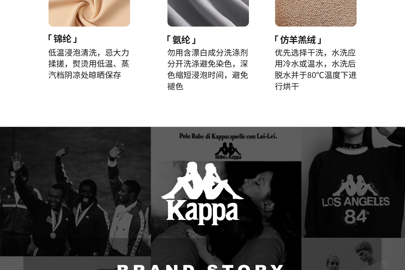The image size is (405, 270).
Task: Click the BRAND STORY title
Action: click(x=201, y=267)
